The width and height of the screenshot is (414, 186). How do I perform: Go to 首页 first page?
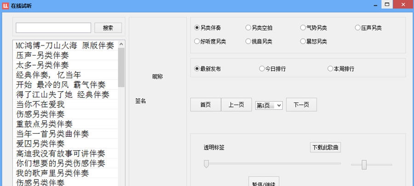point(206,105)
